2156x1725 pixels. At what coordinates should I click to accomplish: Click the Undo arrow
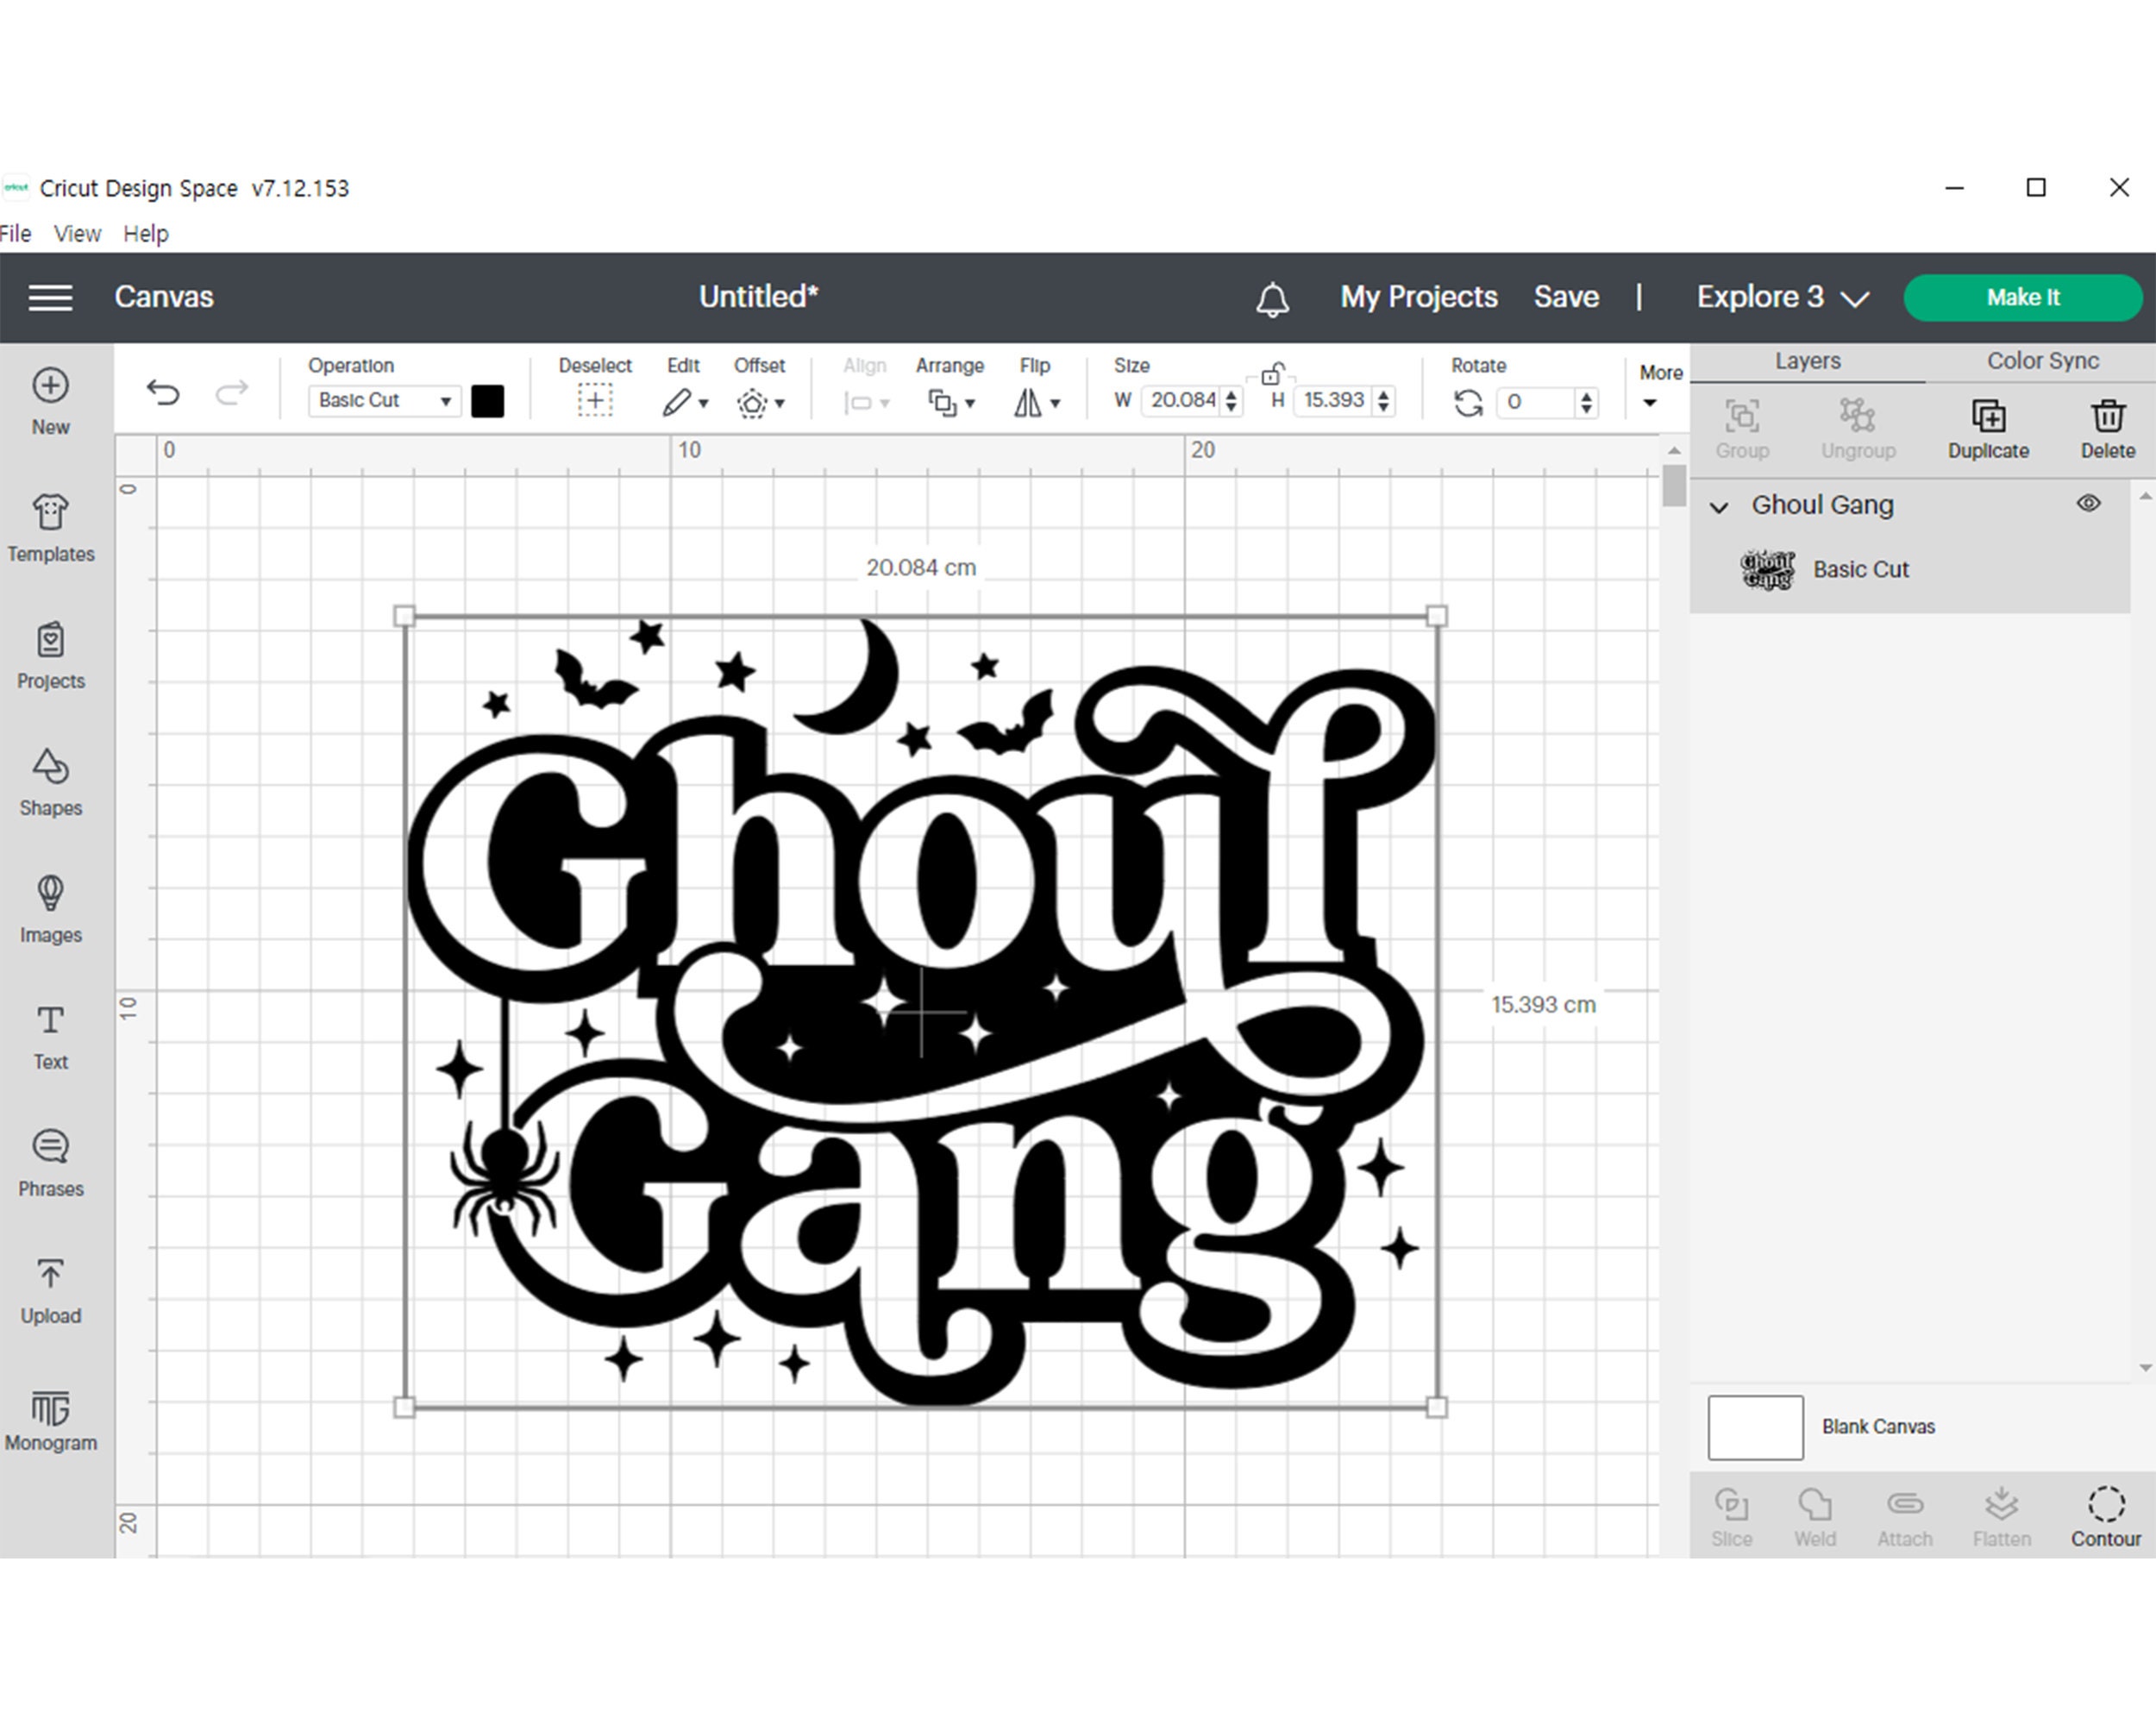tap(163, 394)
